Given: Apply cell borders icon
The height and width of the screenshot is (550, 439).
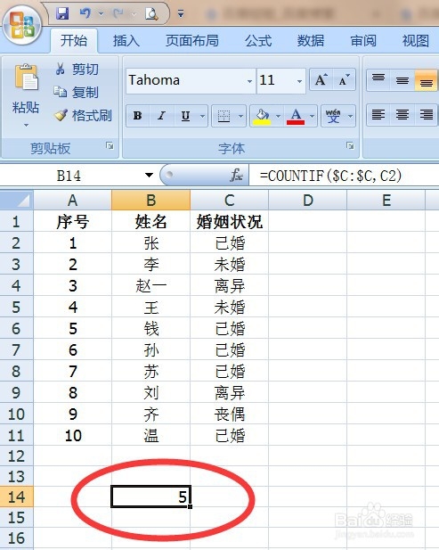Looking at the screenshot, I should click(224, 115).
